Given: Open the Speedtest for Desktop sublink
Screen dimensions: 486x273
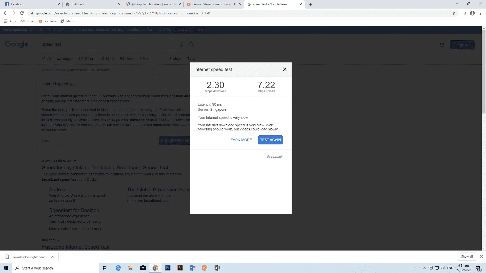Looking at the screenshot, I should click(74, 210).
